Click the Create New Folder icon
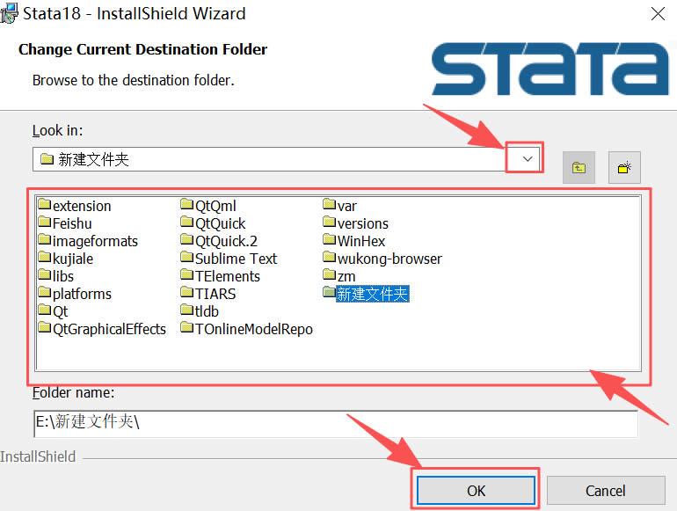Viewport: 677px width, 511px height. coord(624,167)
